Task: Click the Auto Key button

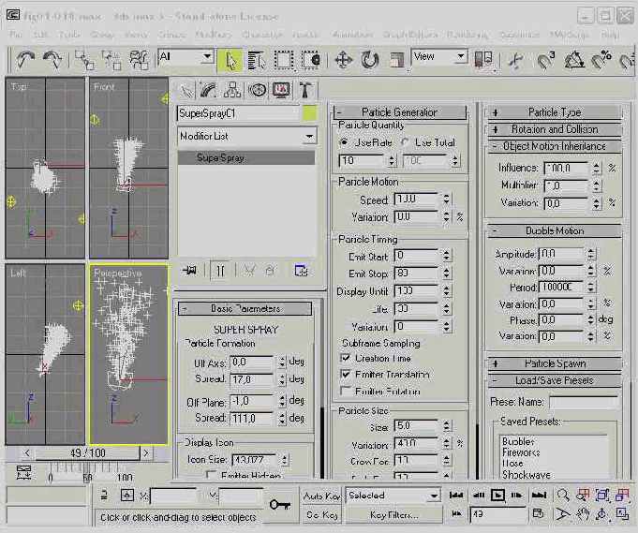Action: [x=321, y=496]
